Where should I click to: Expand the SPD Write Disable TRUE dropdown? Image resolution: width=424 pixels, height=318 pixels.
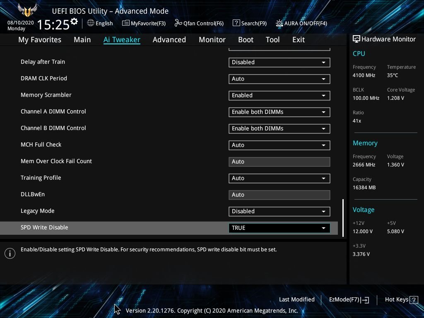(279, 228)
